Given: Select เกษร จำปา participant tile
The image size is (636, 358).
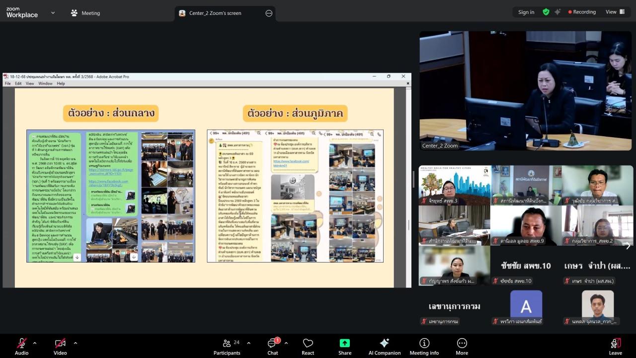Looking at the screenshot, I should (x=598, y=266).
